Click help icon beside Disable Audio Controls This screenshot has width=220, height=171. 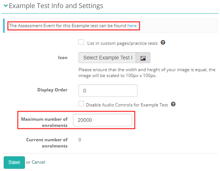(x=173, y=104)
